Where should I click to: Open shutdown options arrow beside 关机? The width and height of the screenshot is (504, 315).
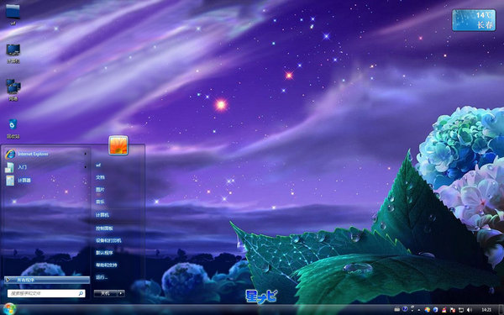pos(121,293)
